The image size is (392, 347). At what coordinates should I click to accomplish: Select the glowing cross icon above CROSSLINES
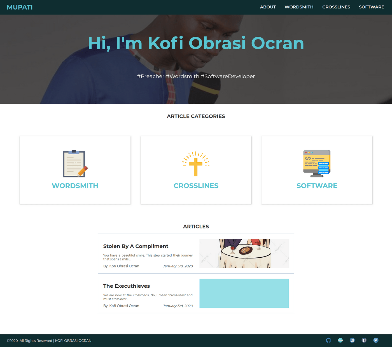[196, 164]
